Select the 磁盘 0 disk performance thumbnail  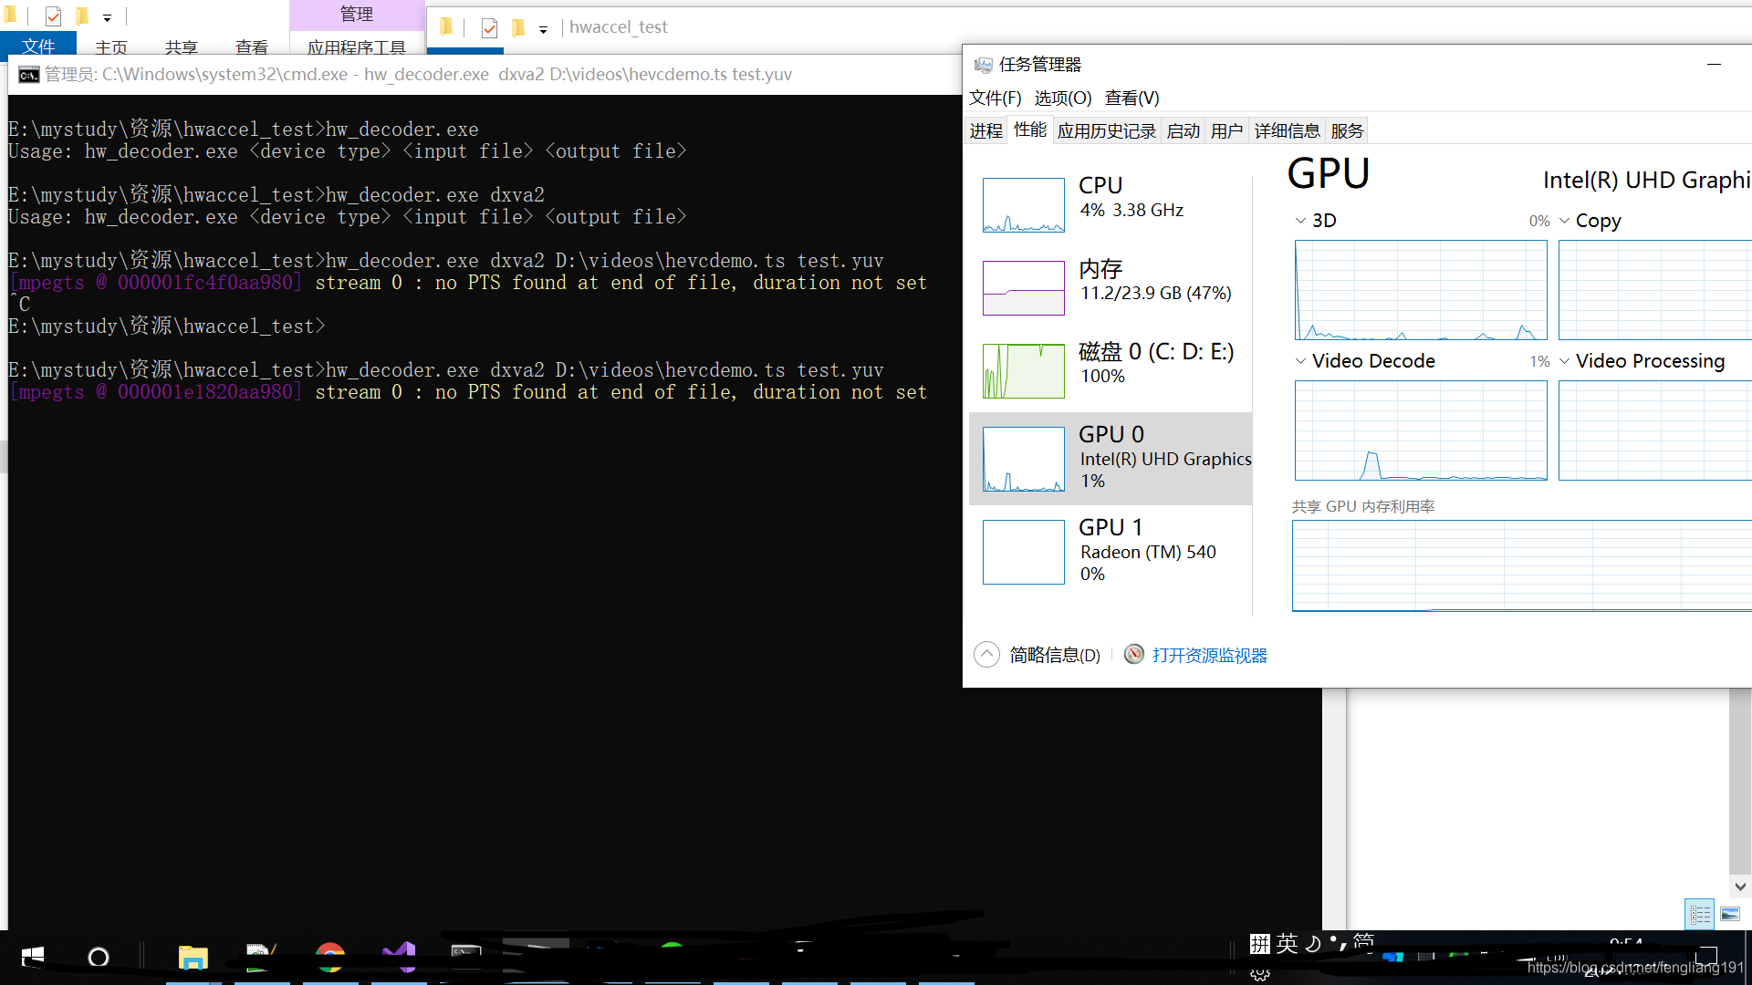tap(1023, 370)
